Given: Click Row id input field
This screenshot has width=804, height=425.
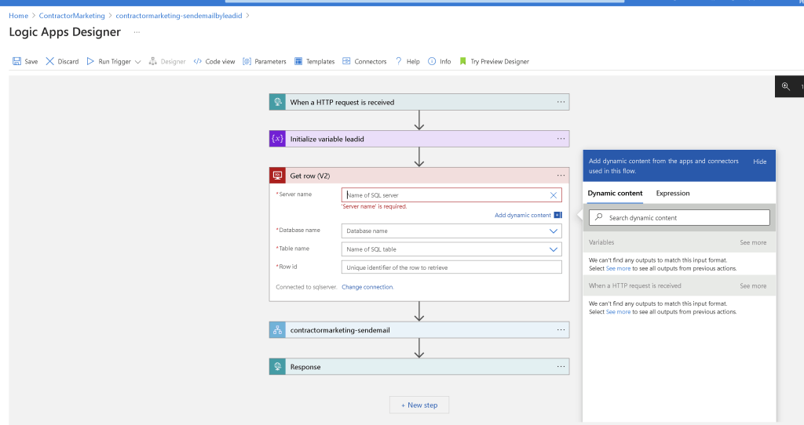Looking at the screenshot, I should coord(451,267).
